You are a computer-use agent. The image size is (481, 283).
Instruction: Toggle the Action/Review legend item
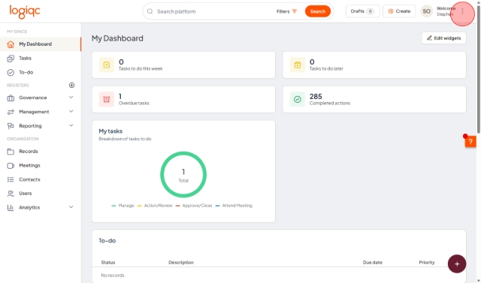155,206
